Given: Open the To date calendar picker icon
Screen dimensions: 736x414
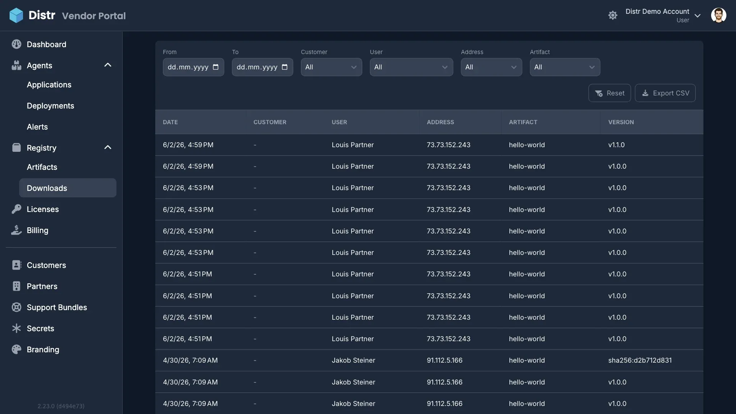Looking at the screenshot, I should [284, 67].
